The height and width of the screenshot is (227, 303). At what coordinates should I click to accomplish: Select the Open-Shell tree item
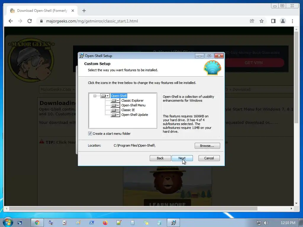pyautogui.click(x=119, y=96)
